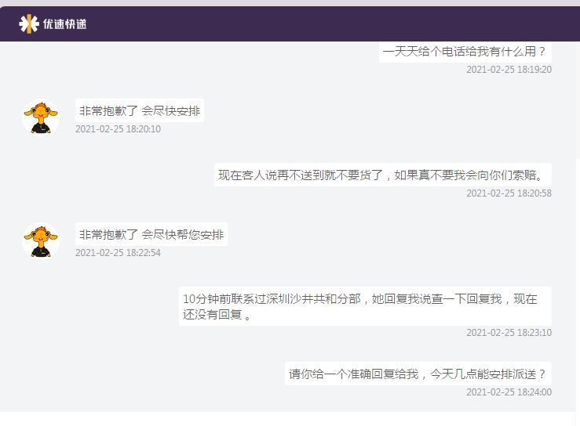Click timestamp 2021-02-25 18:22:54

(x=118, y=252)
